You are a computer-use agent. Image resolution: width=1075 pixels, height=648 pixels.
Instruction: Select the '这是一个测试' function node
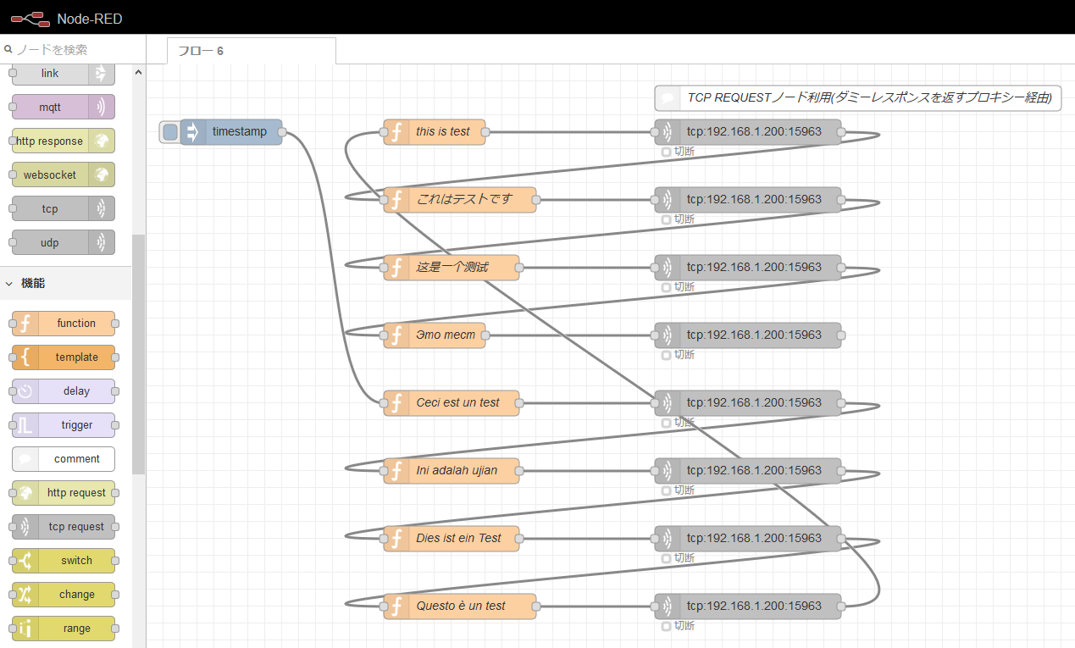coord(452,268)
